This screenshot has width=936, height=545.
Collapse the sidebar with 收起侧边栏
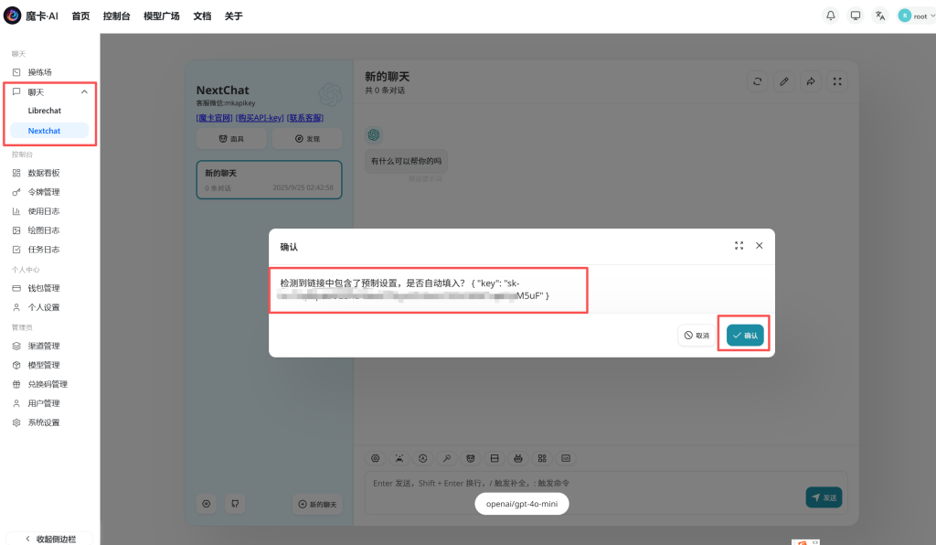50,539
